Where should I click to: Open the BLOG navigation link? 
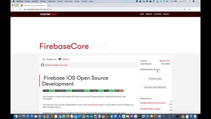tap(166, 14)
